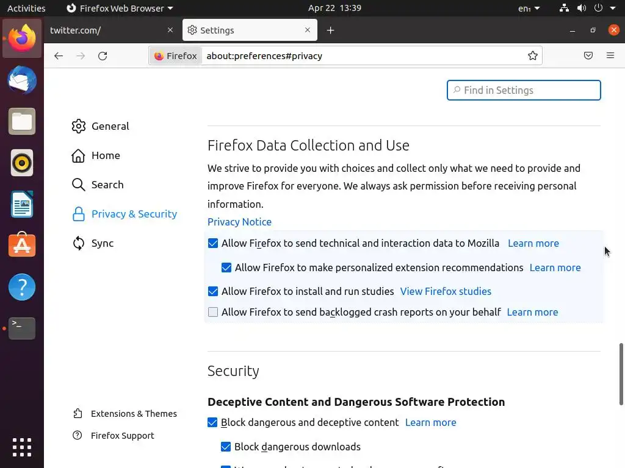Click the reload page icon
625x468 pixels.
coord(103,56)
